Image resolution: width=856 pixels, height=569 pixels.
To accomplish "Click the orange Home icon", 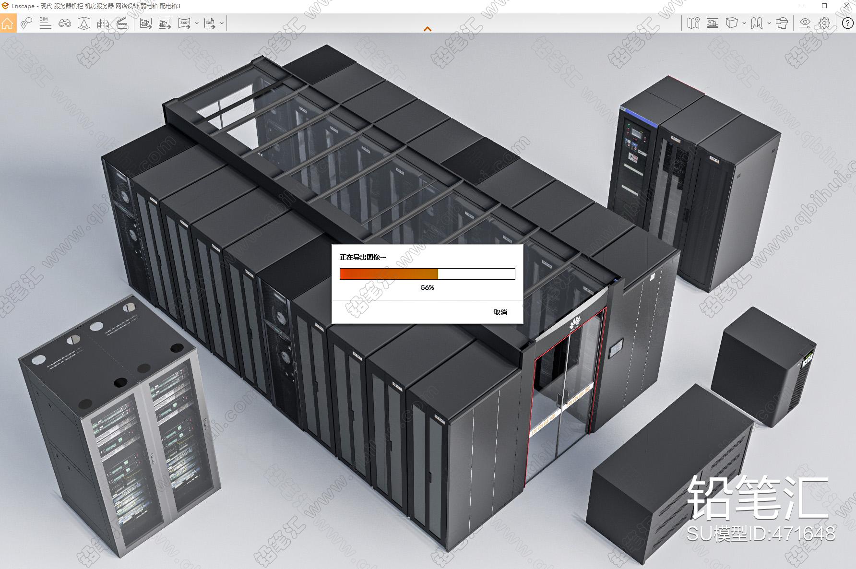I will pos(8,23).
